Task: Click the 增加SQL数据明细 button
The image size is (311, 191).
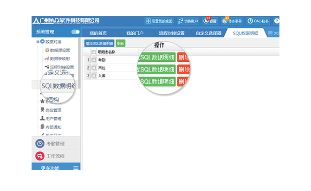Action: [x=99, y=43]
